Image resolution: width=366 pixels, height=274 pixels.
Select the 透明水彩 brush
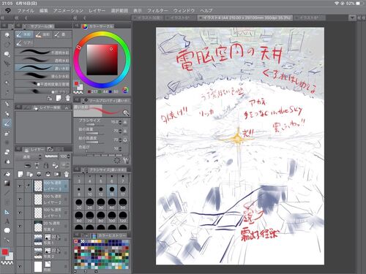click(43, 60)
